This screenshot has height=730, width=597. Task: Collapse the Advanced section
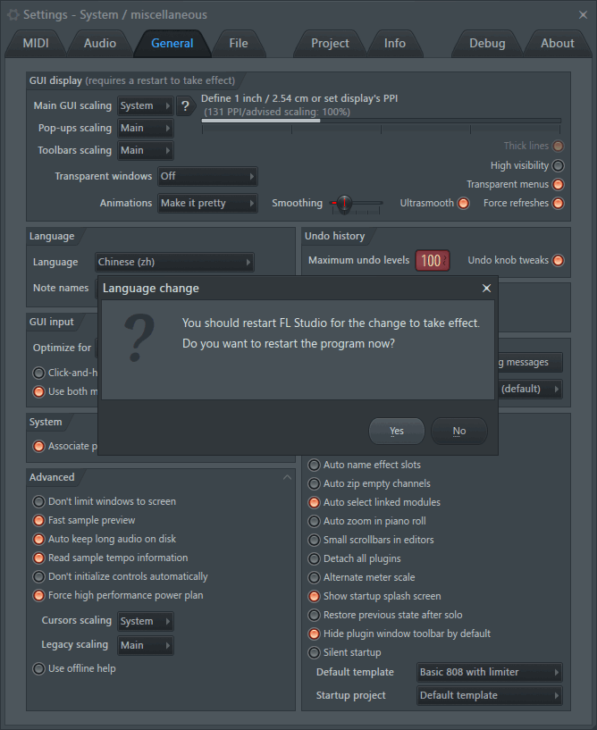point(288,477)
